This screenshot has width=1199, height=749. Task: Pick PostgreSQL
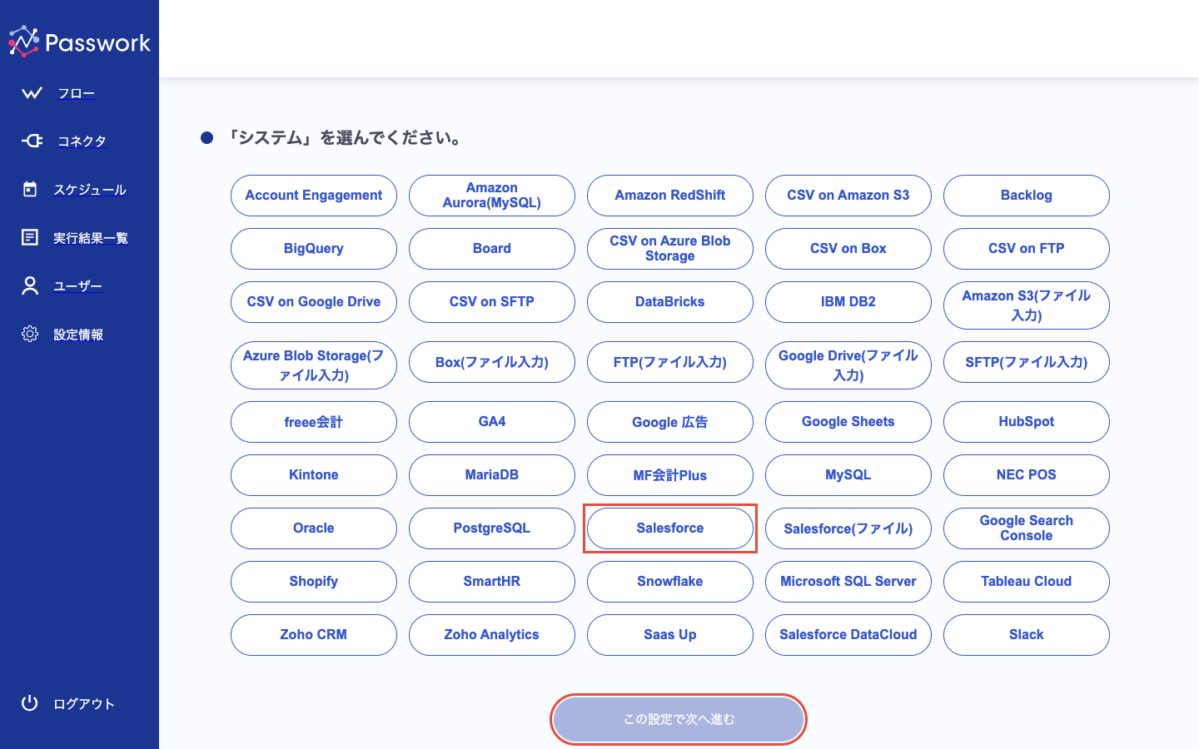coord(492,528)
